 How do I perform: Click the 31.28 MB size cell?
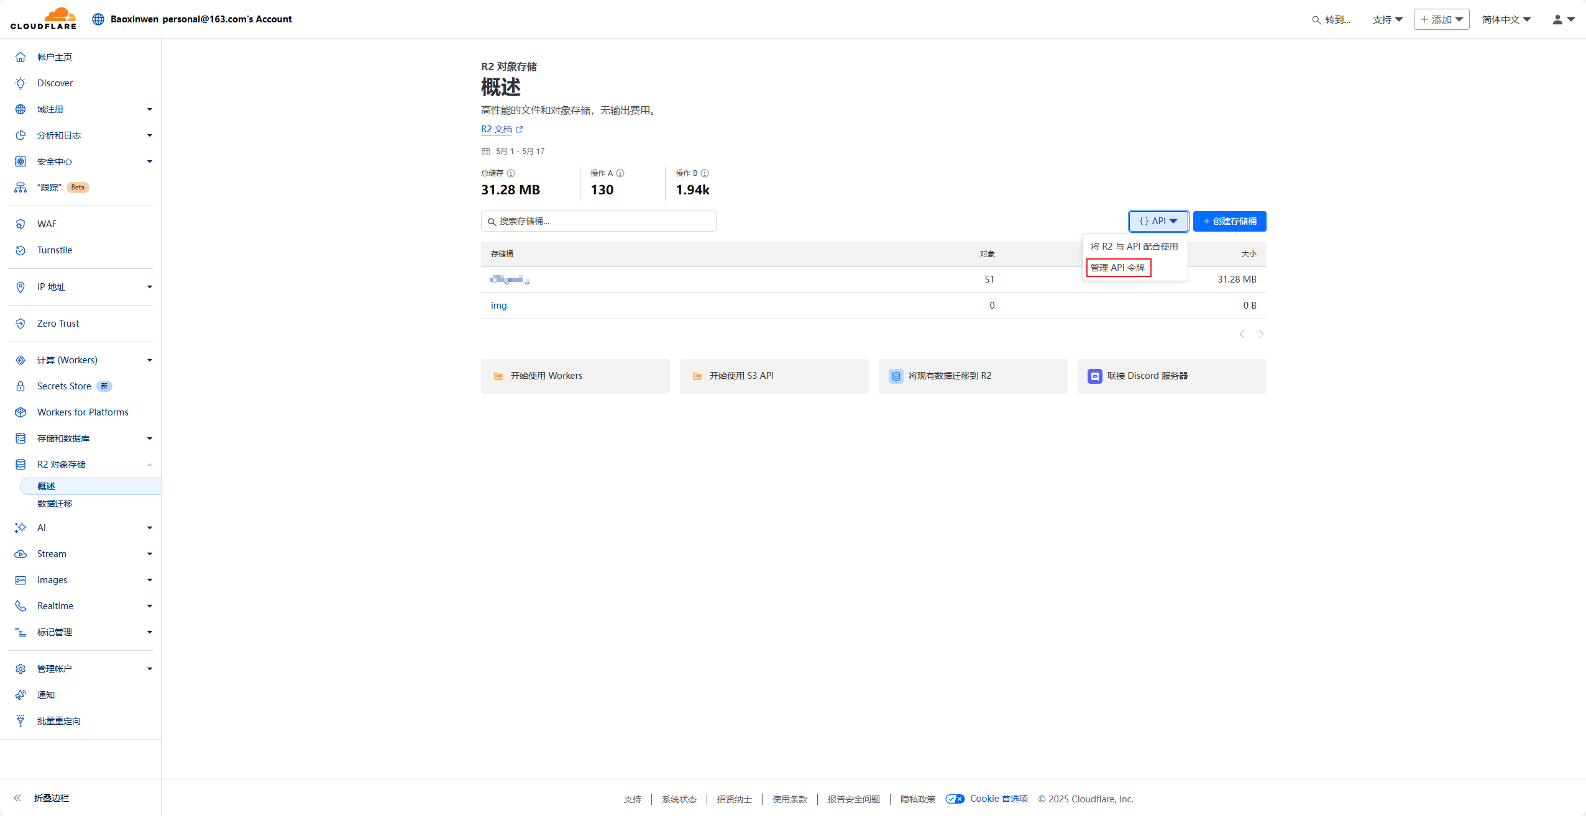1237,279
